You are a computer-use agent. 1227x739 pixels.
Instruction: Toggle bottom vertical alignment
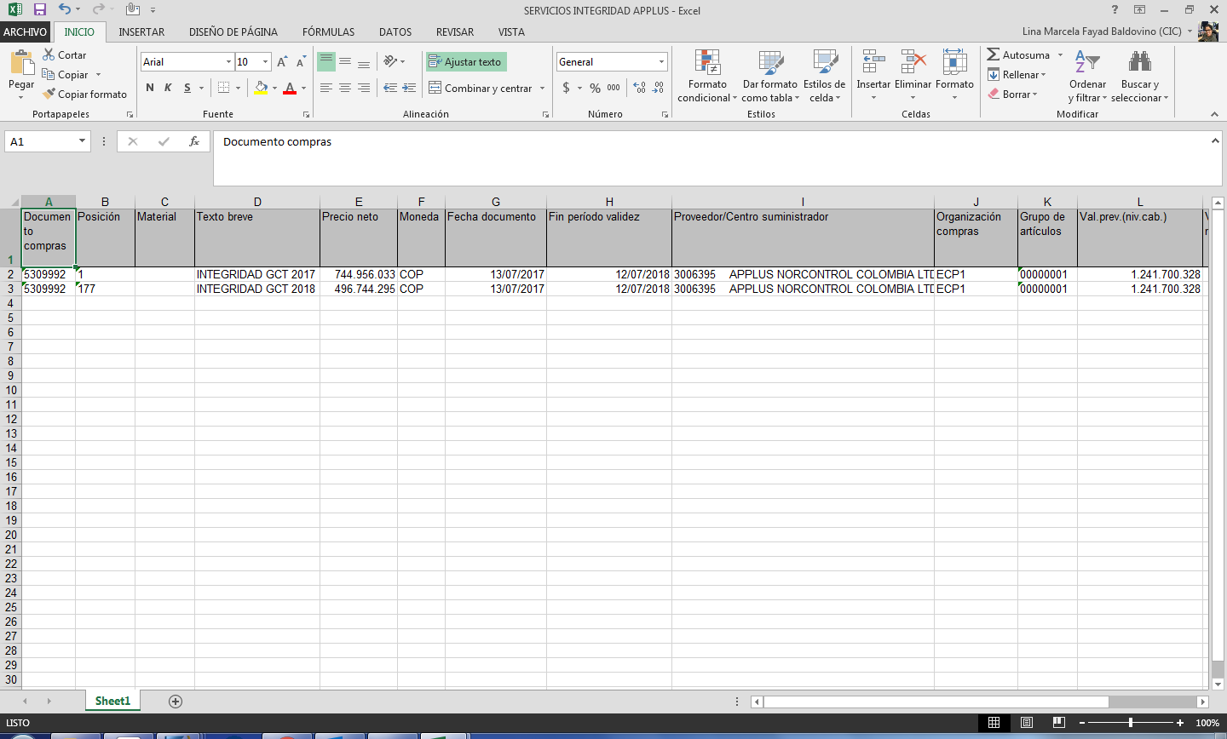[364, 62]
